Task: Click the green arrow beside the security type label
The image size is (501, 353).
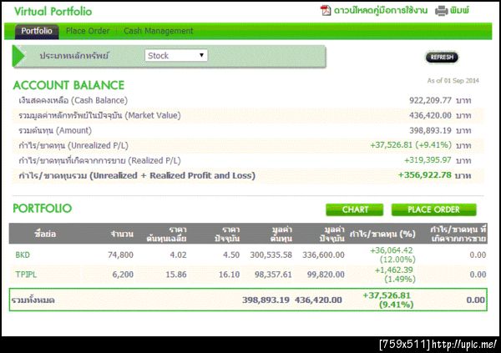Action: (18, 56)
